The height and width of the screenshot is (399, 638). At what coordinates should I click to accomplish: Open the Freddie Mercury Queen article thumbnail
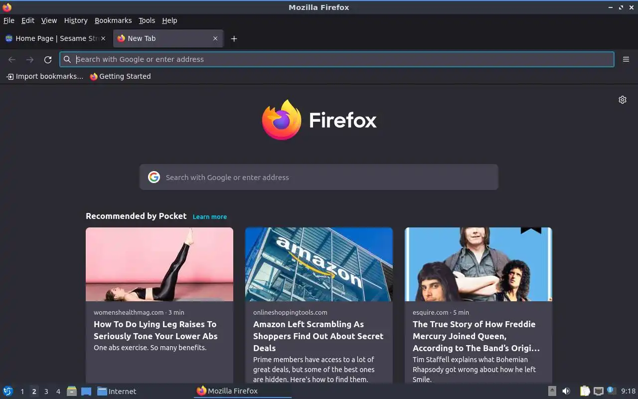[x=478, y=264]
